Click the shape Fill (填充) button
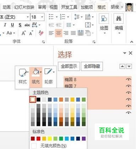Image resolution: width=138 pixels, height=149 pixels. coord(36,76)
